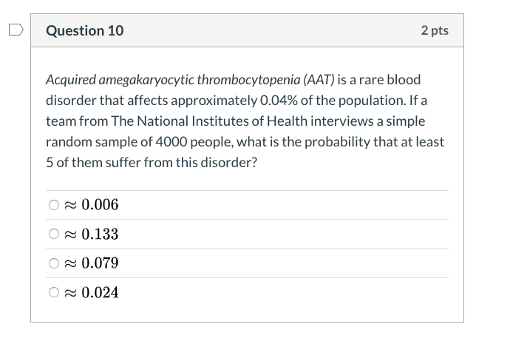Image resolution: width=510 pixels, height=341 pixels.
Task: Flag Question 10 for review
Action: 16,30
